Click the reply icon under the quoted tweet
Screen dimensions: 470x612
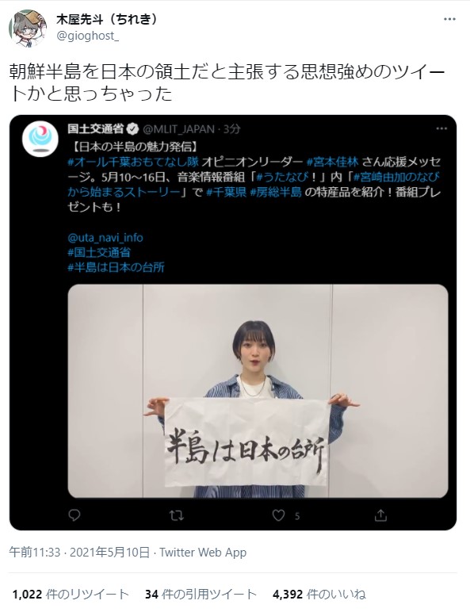[75, 515]
